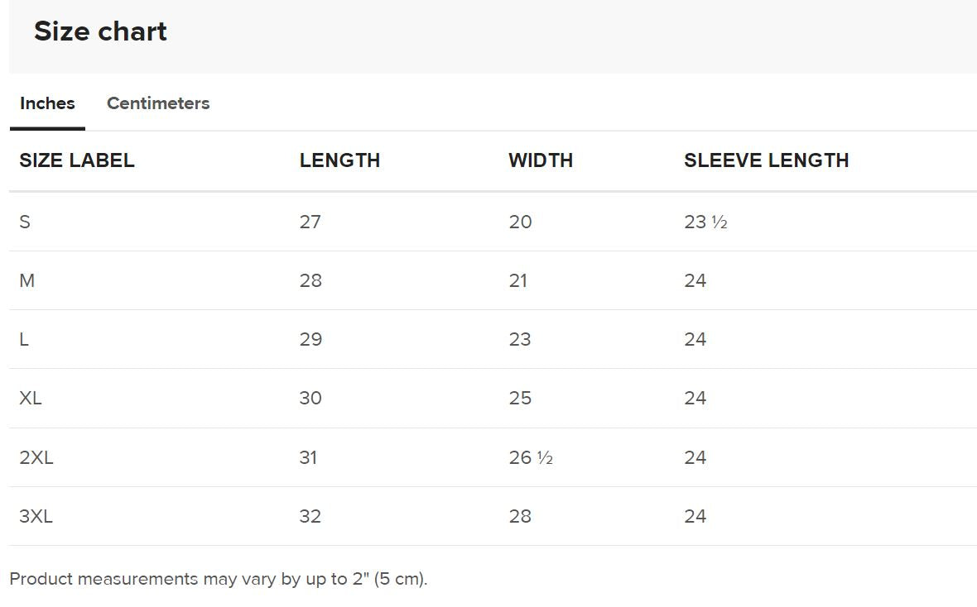Image resolution: width=977 pixels, height=607 pixels.
Task: Select the S size label cell
Action: click(25, 222)
